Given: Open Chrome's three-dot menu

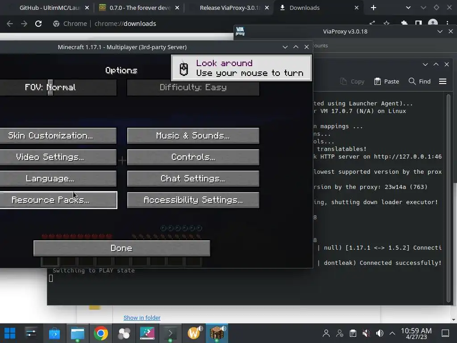Looking at the screenshot, I should click(447, 23).
